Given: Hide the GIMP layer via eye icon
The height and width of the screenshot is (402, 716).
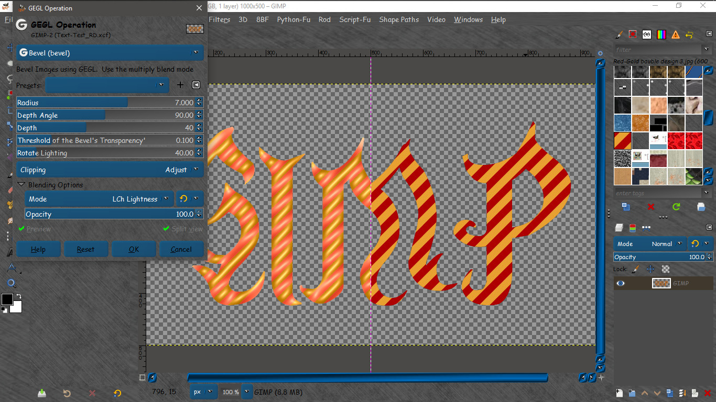Looking at the screenshot, I should coord(621,283).
